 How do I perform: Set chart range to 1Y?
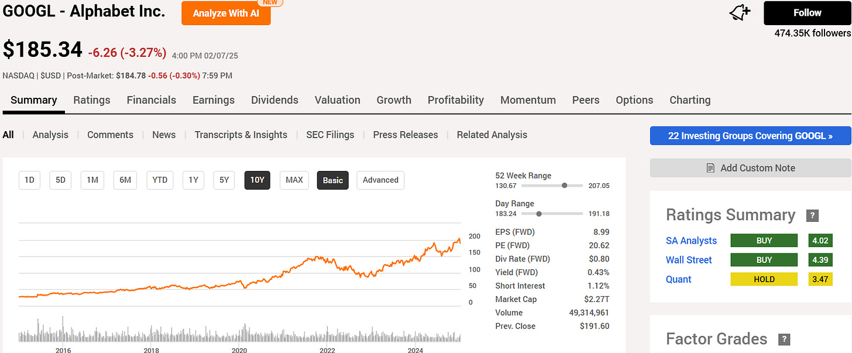193,180
